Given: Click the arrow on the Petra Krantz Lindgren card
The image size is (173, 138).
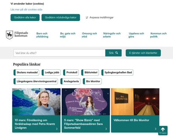Looking at the screenshot, I should (57, 129).
